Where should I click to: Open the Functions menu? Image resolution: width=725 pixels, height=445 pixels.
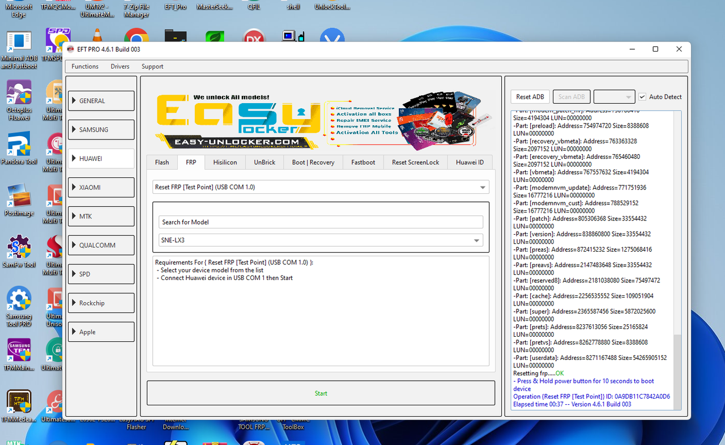tap(85, 66)
